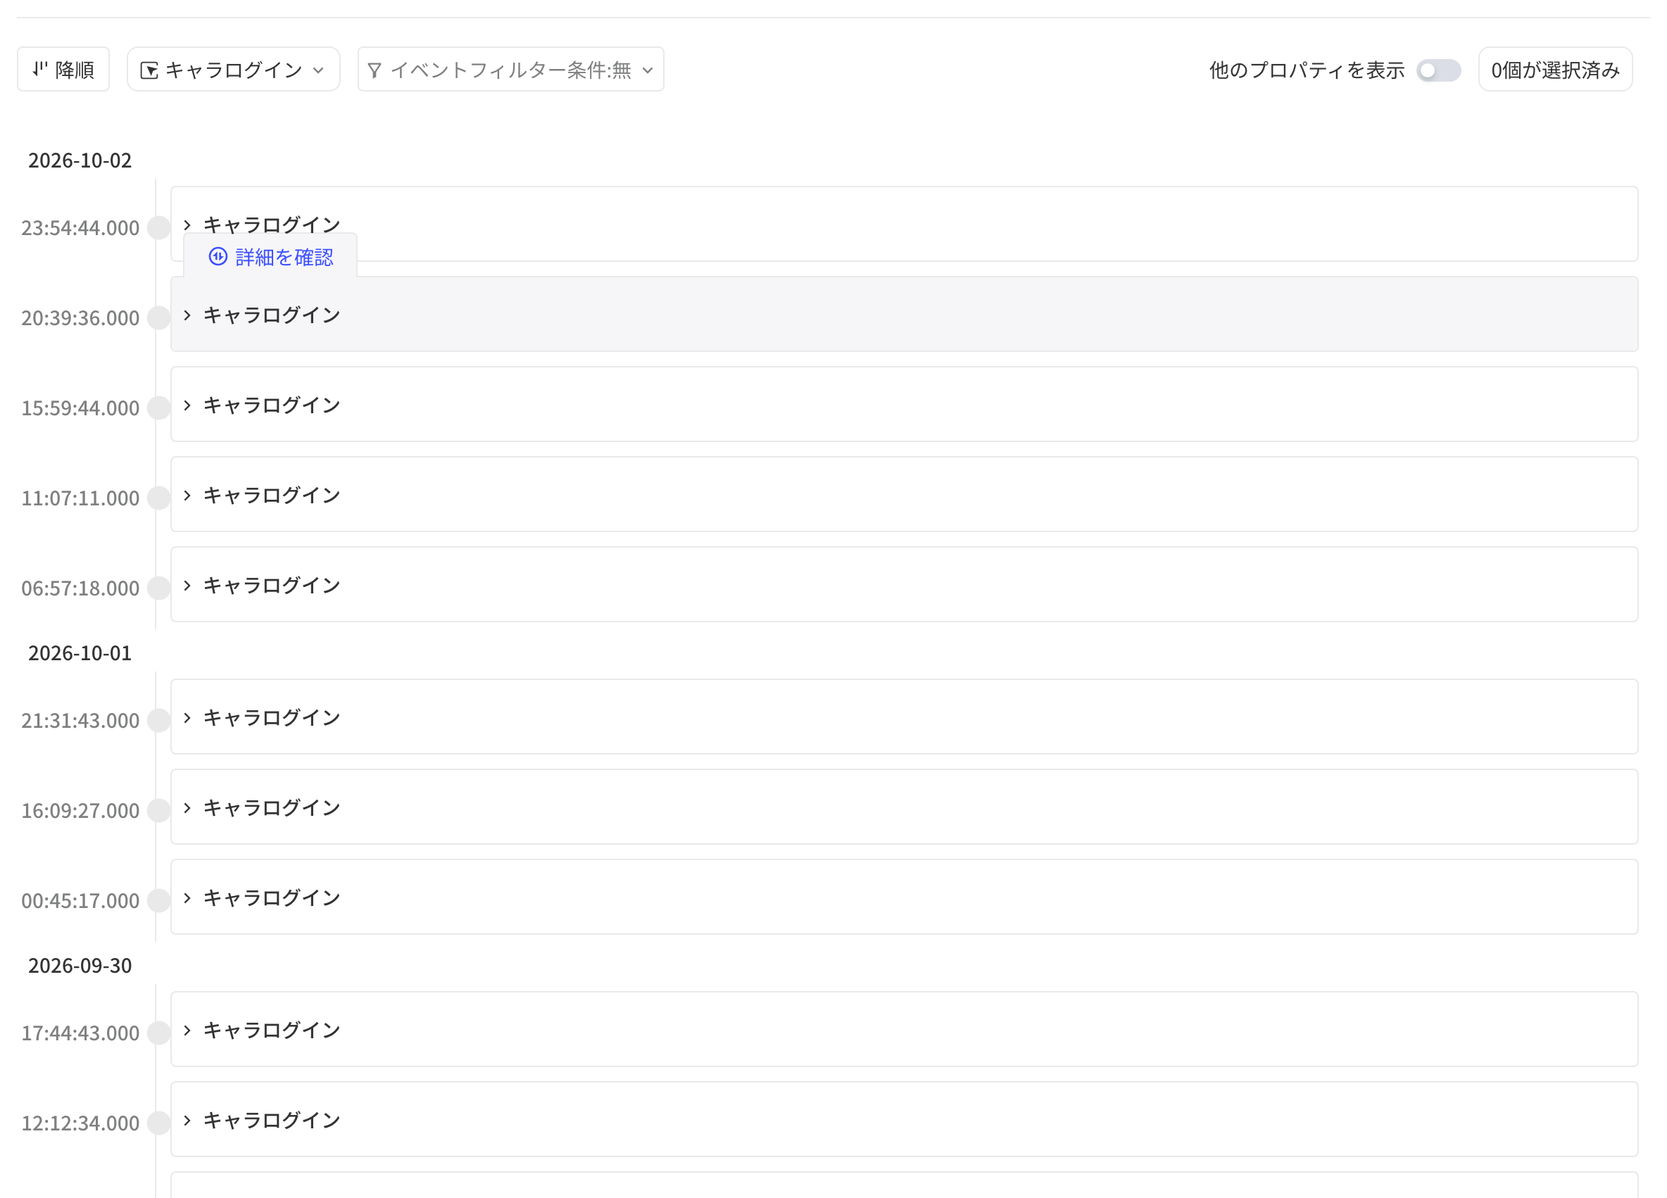
Task: Click the 12:12:34.000 timestamp
Action: pos(80,1123)
